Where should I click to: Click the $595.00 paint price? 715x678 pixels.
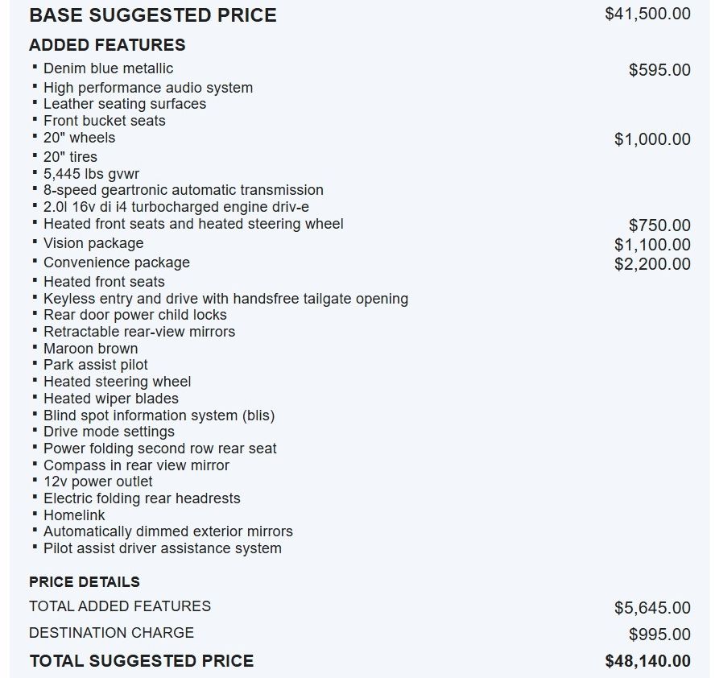pyautogui.click(x=659, y=70)
